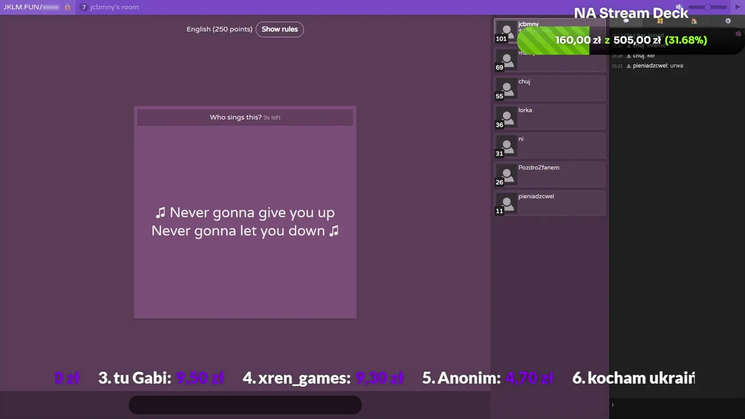745x419 pixels.
Task: Collapse the sidebar with the arrow button
Action: (x=736, y=7)
